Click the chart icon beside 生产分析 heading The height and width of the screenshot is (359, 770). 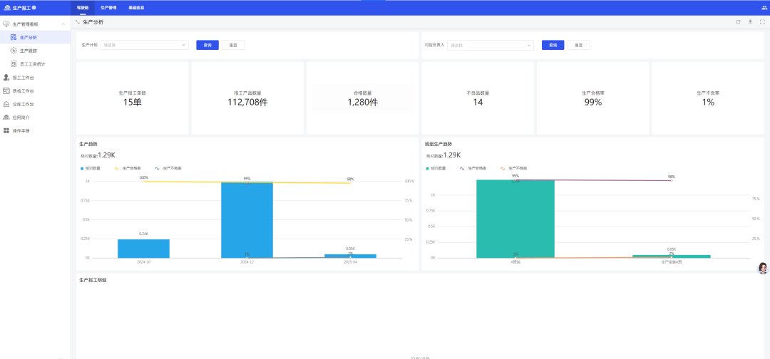coord(78,22)
